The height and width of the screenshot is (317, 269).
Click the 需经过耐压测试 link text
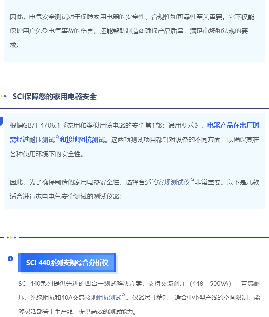pyautogui.click(x=32, y=140)
